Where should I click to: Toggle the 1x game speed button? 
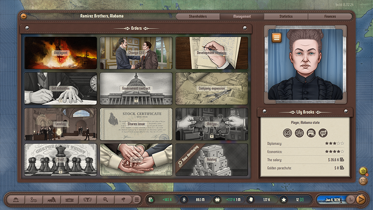pos(350,199)
